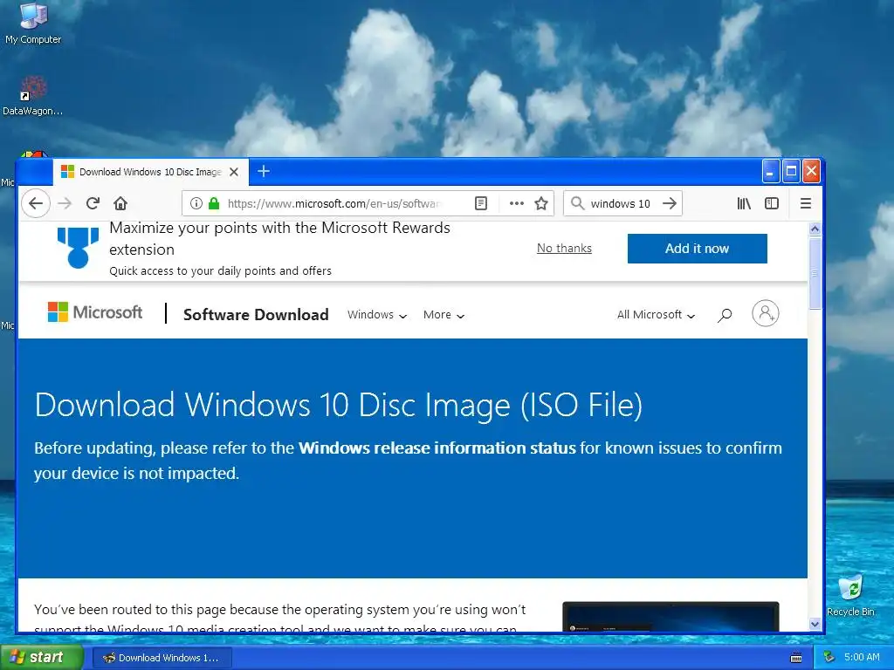Viewport: 894px width, 670px height.
Task: Select the Download Windows 10 Disc Image tab
Action: point(150,172)
